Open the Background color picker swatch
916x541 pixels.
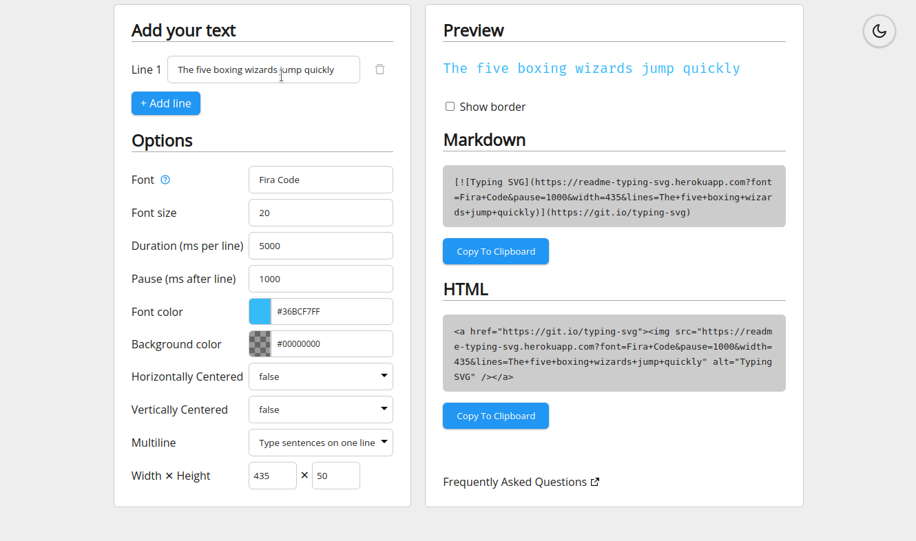pyautogui.click(x=260, y=343)
